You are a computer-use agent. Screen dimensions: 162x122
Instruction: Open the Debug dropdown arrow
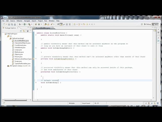pos(22,24)
